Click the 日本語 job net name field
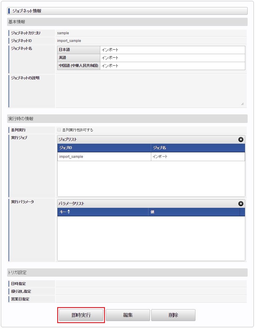This screenshot has width=255, height=329. [x=172, y=50]
